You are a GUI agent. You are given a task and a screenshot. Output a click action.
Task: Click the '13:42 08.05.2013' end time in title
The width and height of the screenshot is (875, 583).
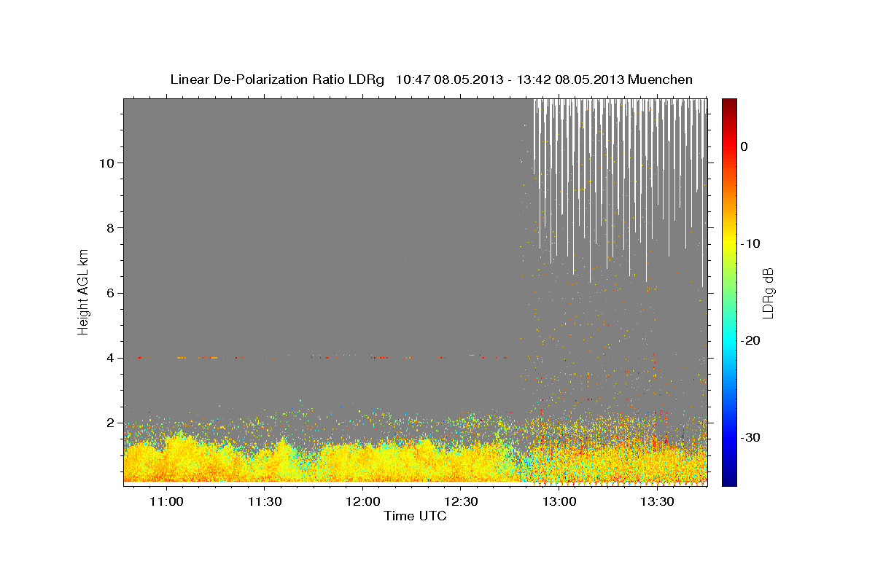(x=570, y=79)
